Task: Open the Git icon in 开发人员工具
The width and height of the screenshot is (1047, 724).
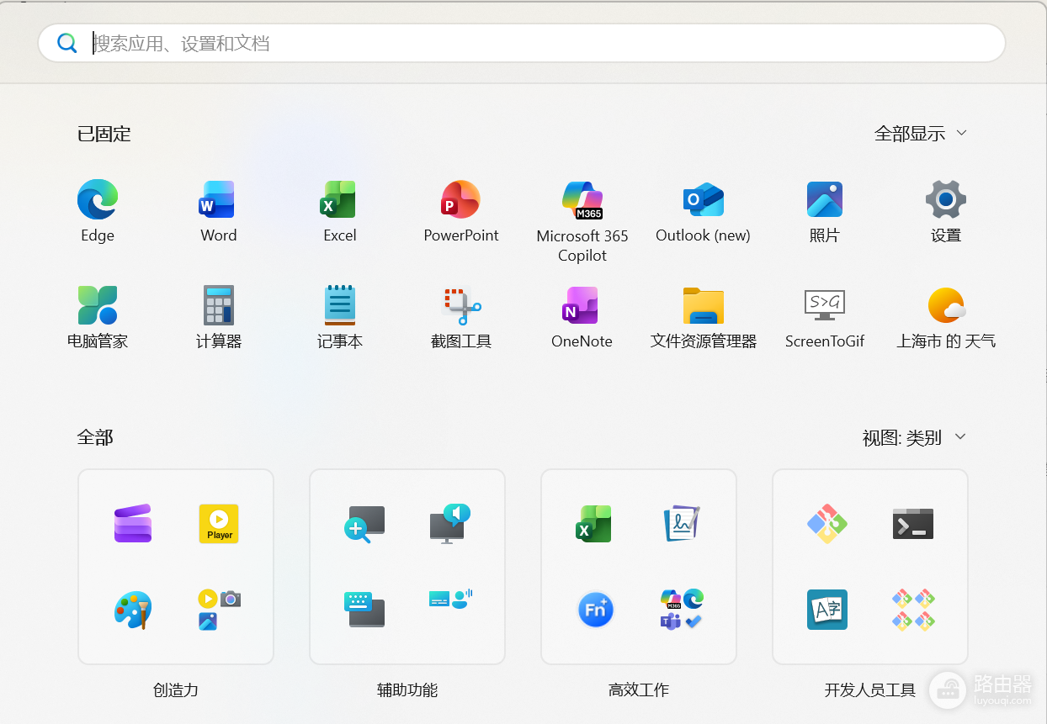Action: coord(827,523)
